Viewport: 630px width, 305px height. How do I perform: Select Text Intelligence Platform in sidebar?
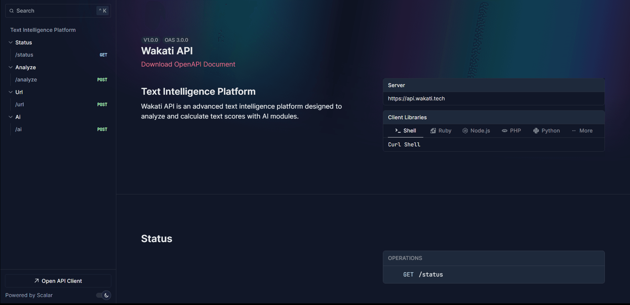point(43,30)
